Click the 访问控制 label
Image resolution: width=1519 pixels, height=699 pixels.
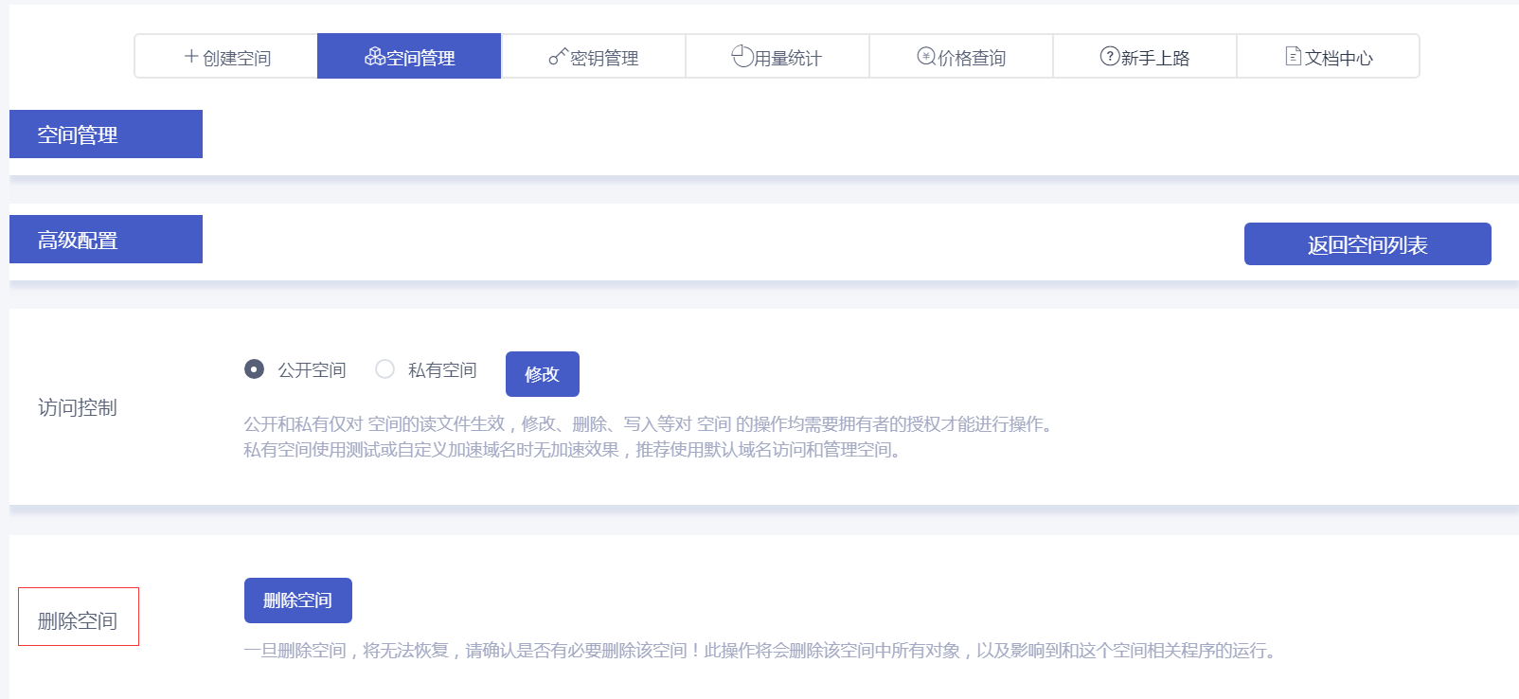pos(78,407)
